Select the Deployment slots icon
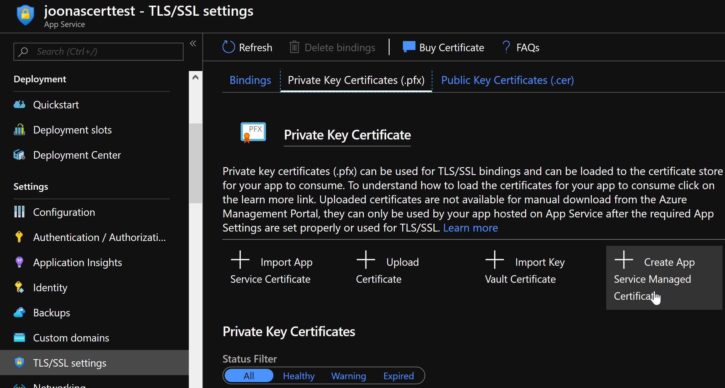Screen dimensions: 725x388 coord(19,129)
